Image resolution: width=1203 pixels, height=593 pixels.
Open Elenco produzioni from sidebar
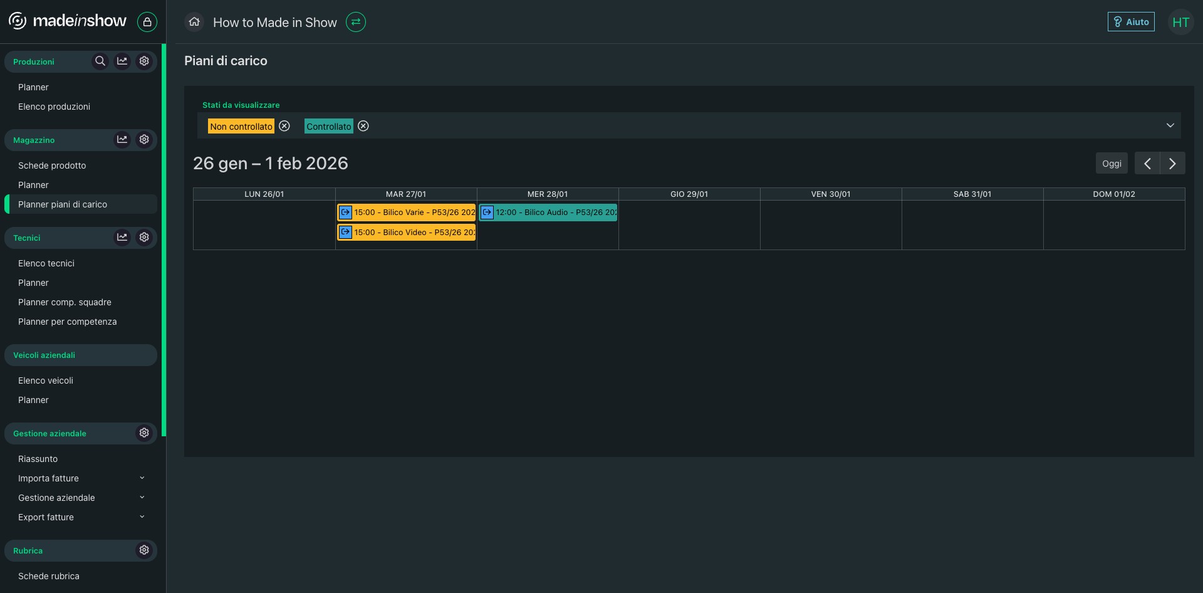[x=54, y=107]
